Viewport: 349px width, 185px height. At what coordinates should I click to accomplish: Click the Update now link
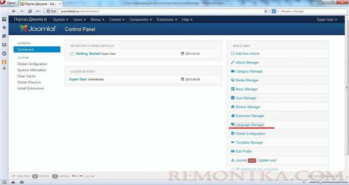coord(267,160)
